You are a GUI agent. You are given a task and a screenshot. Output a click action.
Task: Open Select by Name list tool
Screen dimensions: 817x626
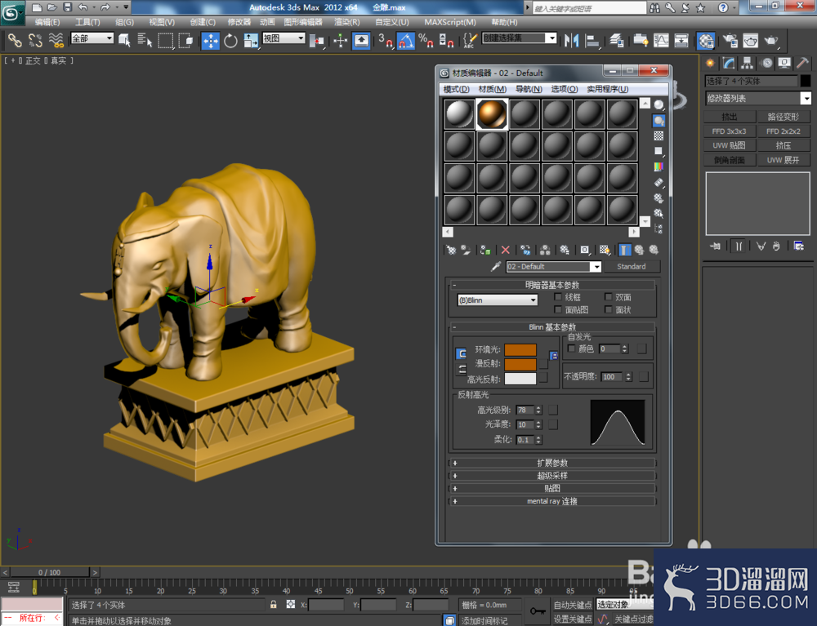(145, 41)
